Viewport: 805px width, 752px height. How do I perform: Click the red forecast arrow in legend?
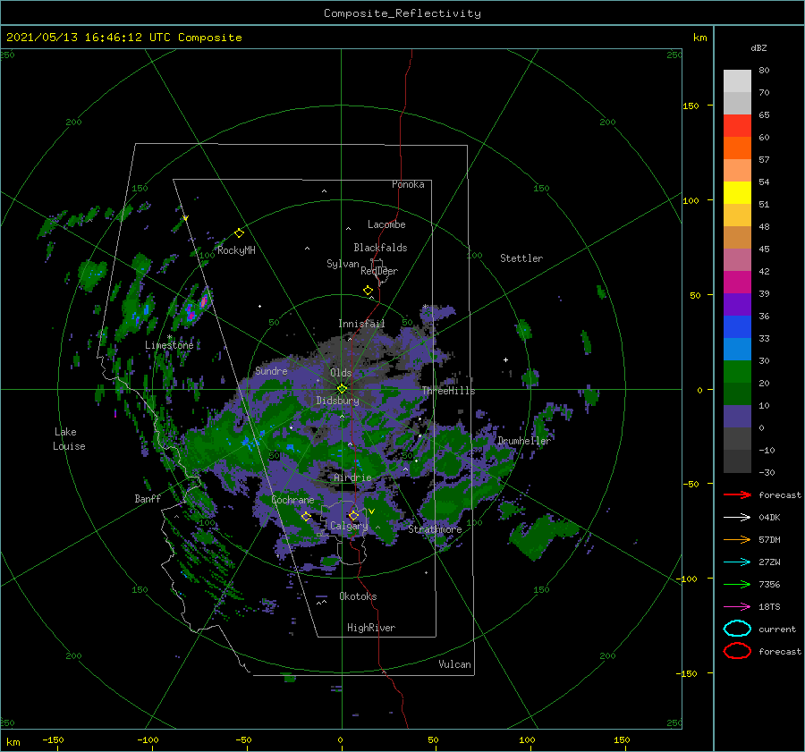[x=737, y=494]
